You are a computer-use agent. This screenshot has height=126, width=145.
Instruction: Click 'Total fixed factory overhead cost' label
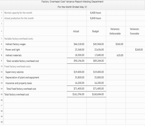pos(21,89)
